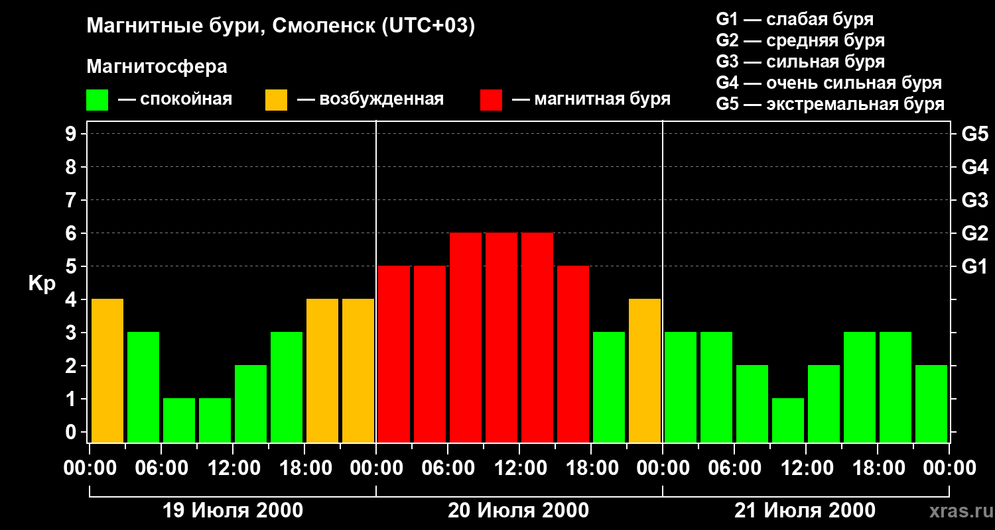The width and height of the screenshot is (995, 530).
Task: Click the green Kp 2 bar at 21:00–24:00, 21 Июля
Action: (931, 403)
